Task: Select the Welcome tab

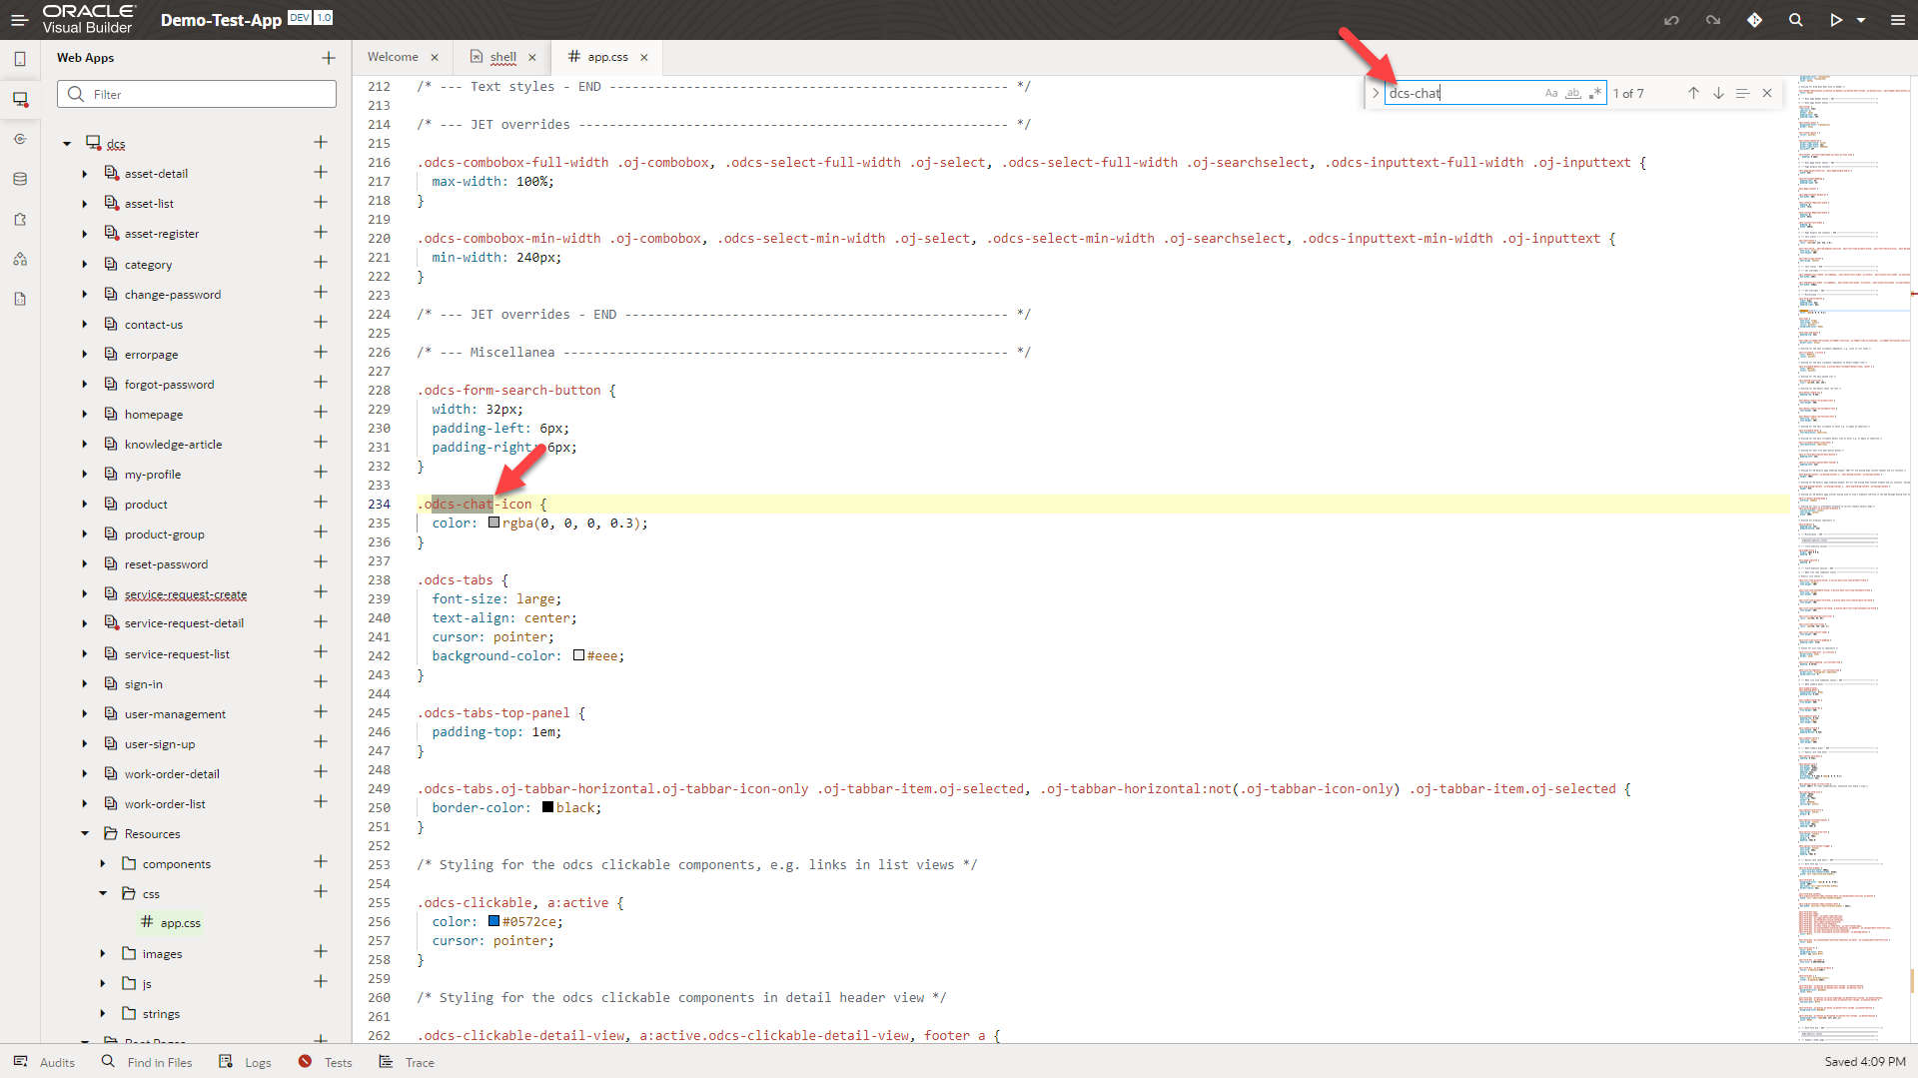Action: (394, 57)
